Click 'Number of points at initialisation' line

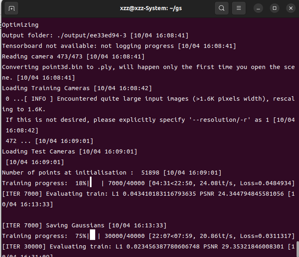(111, 173)
